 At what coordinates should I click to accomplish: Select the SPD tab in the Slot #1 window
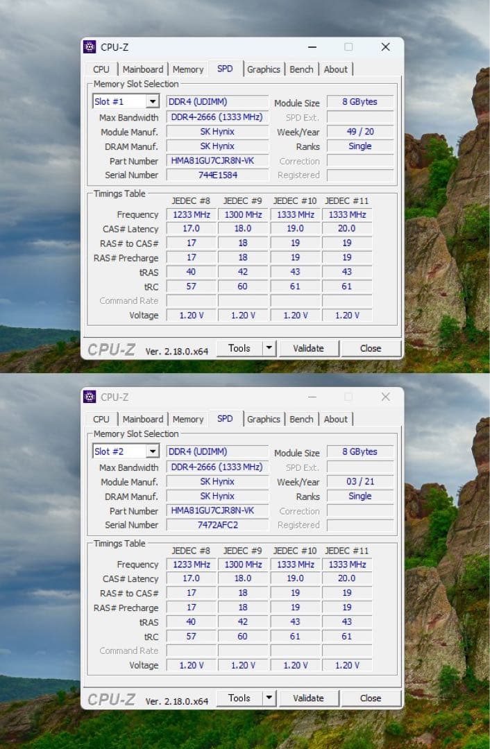225,68
